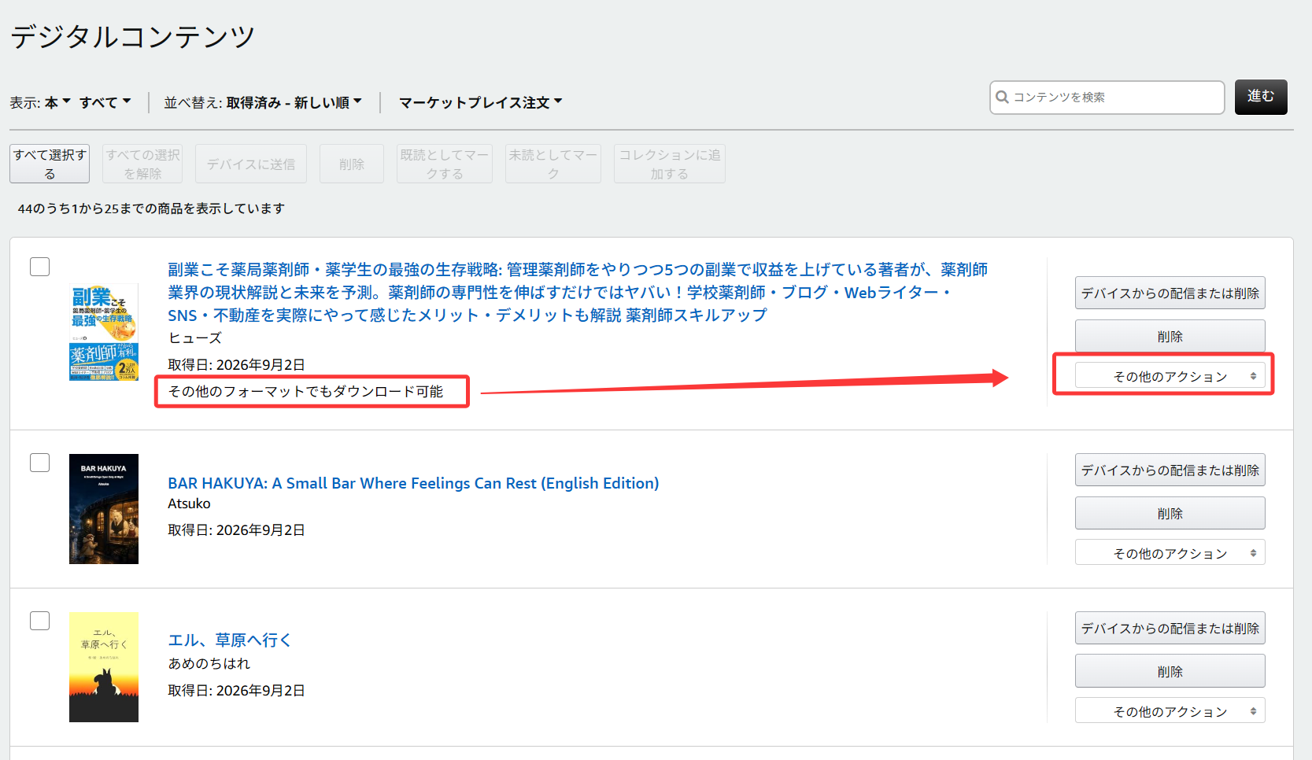Viewport: 1312px width, 760px height.
Task: Open その他のアクション for BAR HAKUYA
Action: click(1170, 553)
